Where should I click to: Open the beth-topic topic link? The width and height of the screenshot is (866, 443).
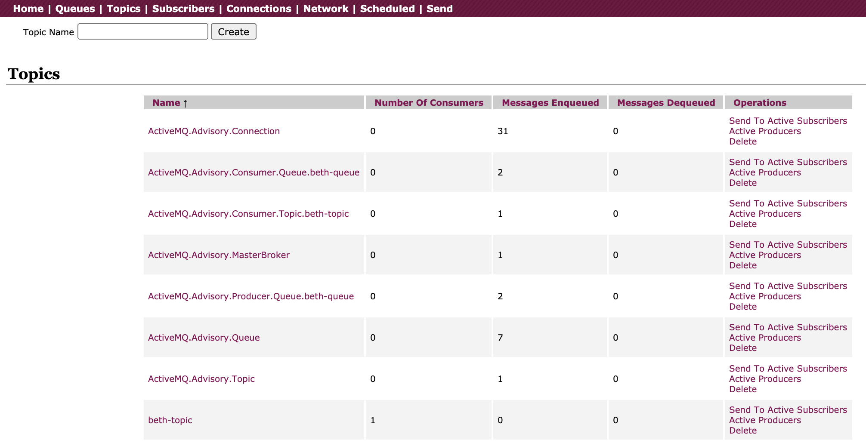pyautogui.click(x=170, y=420)
